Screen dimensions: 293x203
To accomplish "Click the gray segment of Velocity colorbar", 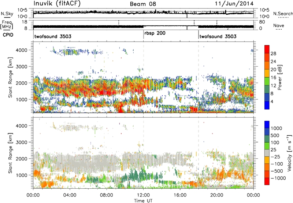I will 267,153.
